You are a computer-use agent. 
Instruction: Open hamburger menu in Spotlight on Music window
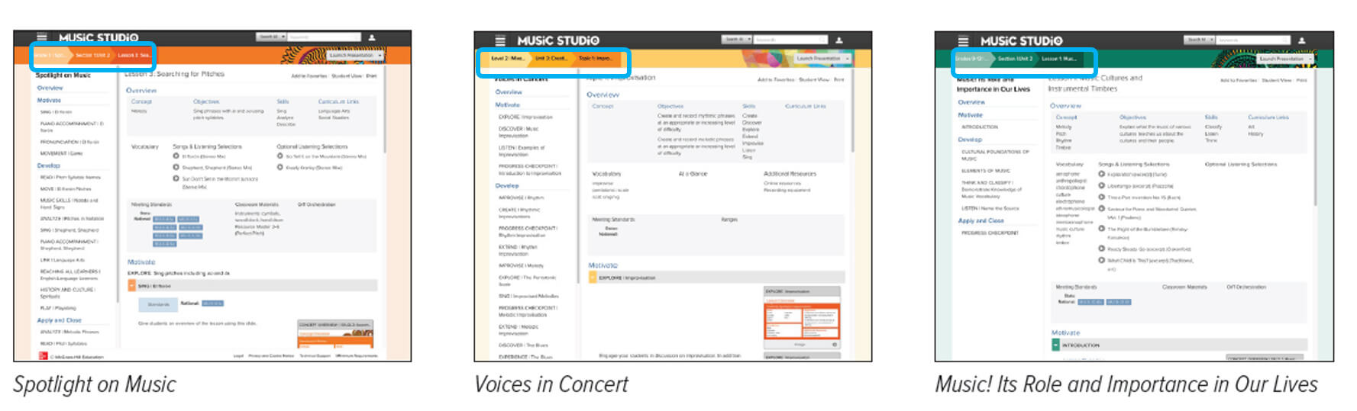42,37
